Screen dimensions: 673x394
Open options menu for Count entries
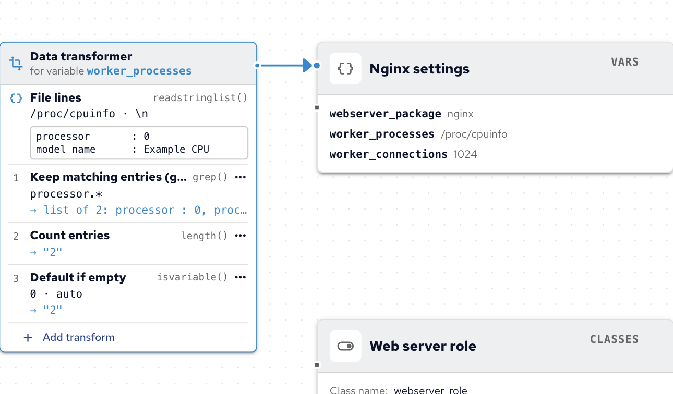pyautogui.click(x=240, y=236)
